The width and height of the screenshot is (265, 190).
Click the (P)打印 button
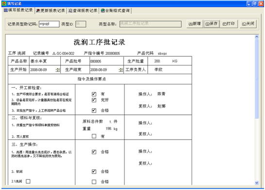[x=229, y=24]
